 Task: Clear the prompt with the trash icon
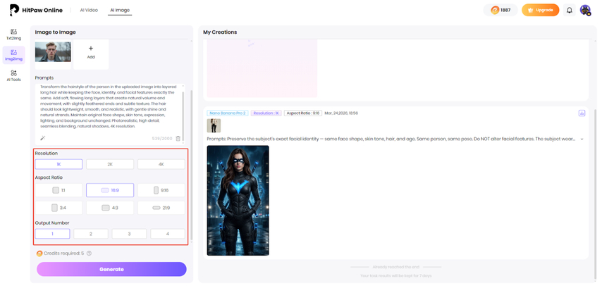pyautogui.click(x=178, y=138)
